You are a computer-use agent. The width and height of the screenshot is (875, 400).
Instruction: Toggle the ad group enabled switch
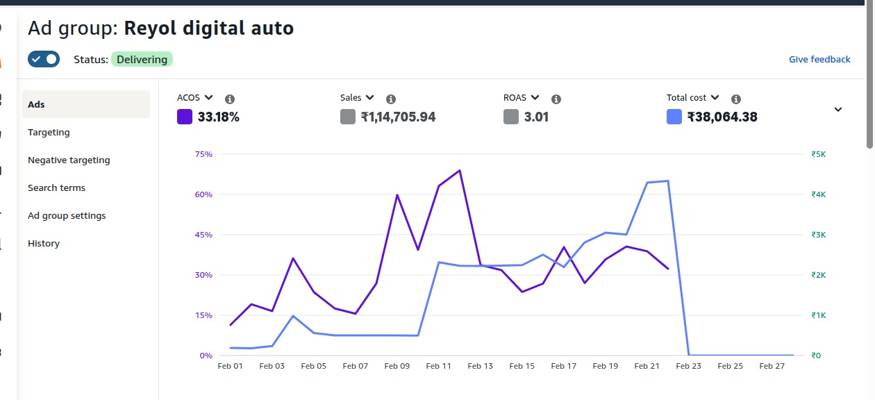tap(44, 59)
